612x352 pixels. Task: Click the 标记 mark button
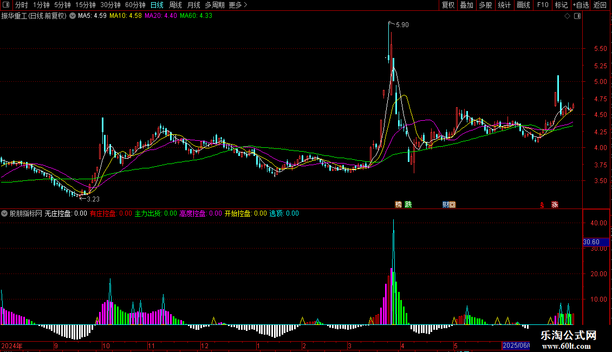tap(561, 5)
